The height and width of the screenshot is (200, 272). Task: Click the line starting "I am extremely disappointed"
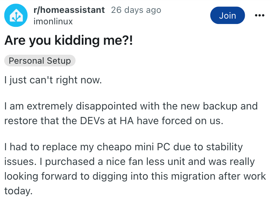click(x=131, y=106)
